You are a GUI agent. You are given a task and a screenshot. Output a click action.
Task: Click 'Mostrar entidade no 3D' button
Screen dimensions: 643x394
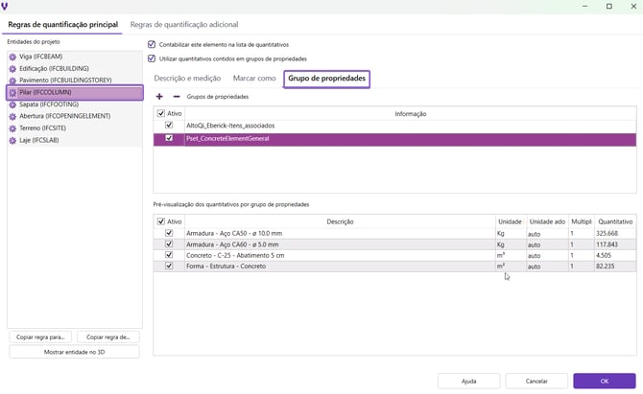click(74, 352)
